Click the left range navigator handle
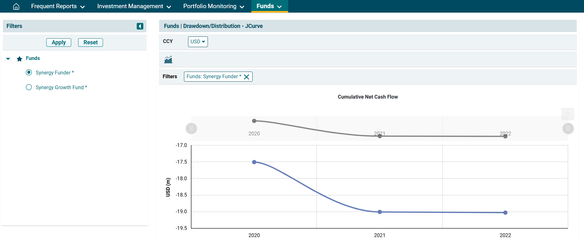This screenshot has width=584, height=244. (x=191, y=128)
